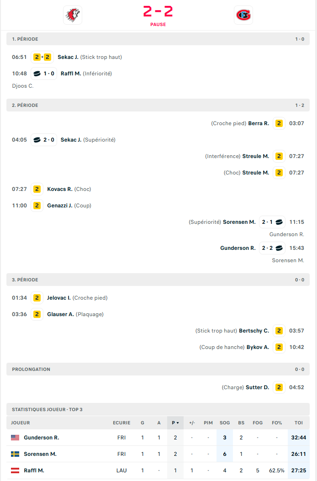
Task: Sort the table by SOG column
Action: tap(225, 423)
